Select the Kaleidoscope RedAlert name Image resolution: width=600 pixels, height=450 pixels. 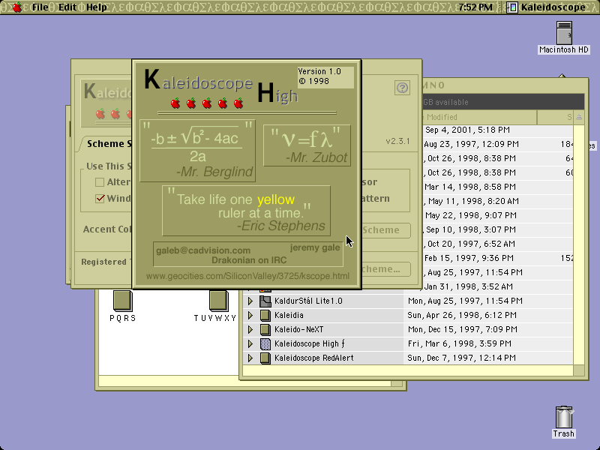tap(313, 358)
